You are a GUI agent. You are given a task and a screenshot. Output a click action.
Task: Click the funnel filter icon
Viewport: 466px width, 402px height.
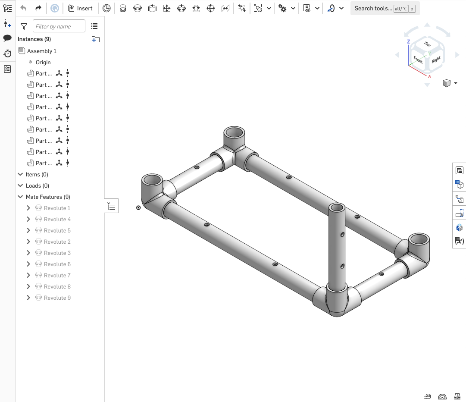(24, 26)
